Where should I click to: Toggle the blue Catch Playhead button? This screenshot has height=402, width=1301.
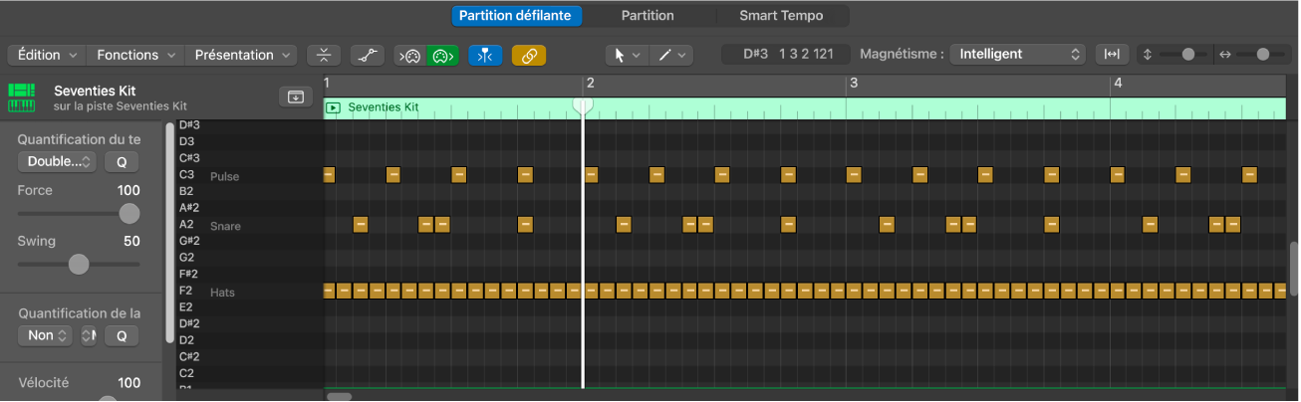pyautogui.click(x=485, y=56)
